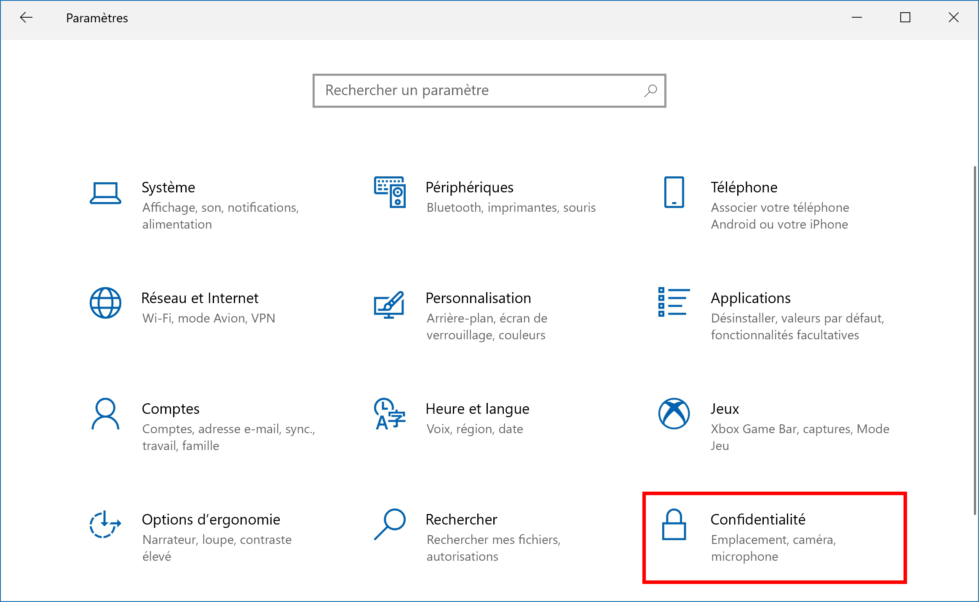
Task: Click the Téléphone phone icon
Action: point(674,192)
